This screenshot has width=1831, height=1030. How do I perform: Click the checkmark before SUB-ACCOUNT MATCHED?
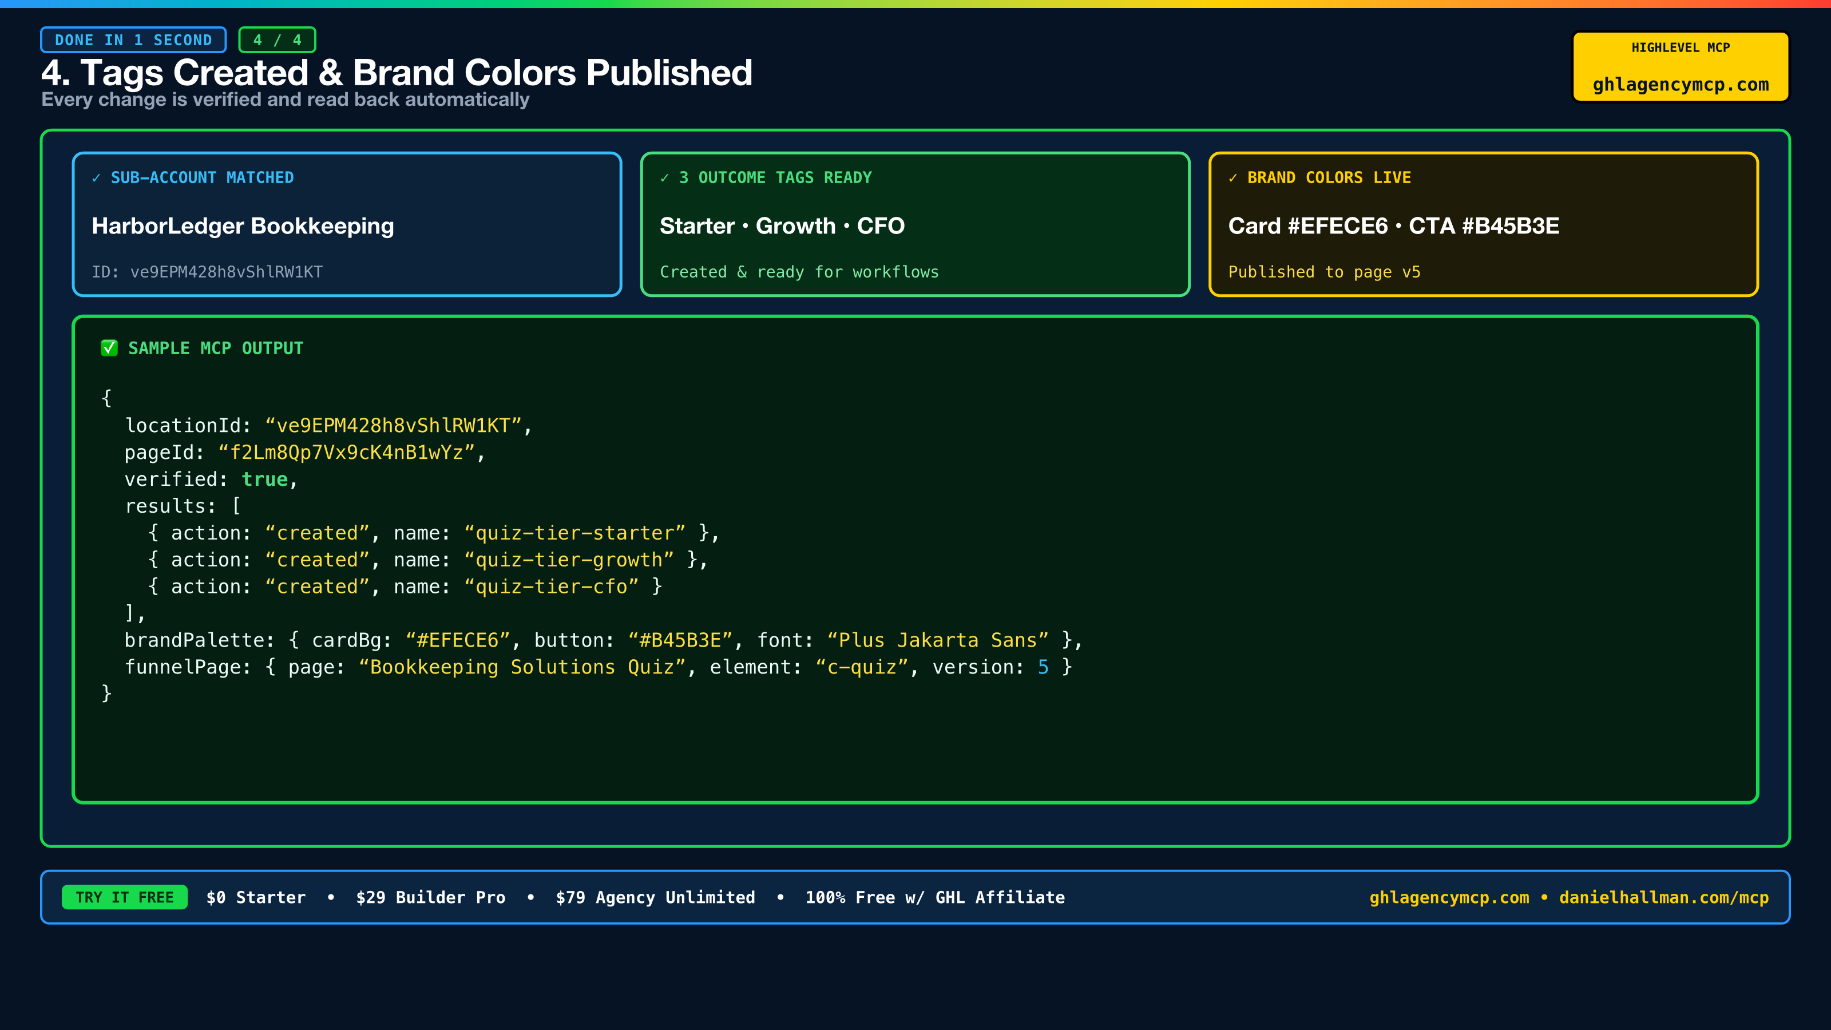pos(96,178)
